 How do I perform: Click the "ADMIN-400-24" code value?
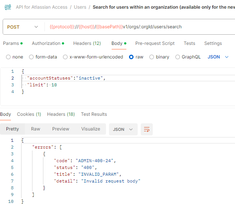94,161
